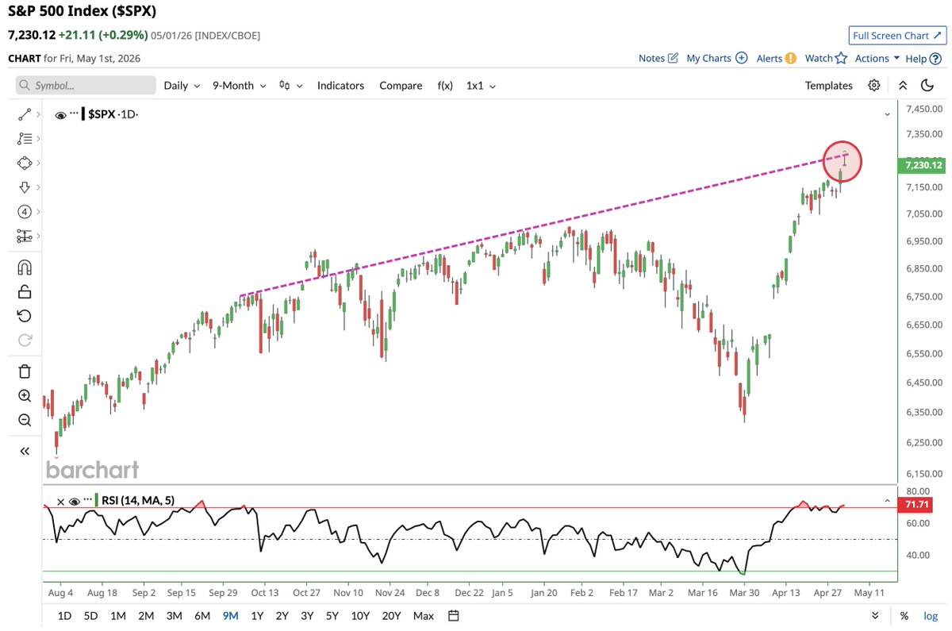This screenshot has width=952, height=631.
Task: Click the Full Screen Chart button
Action: click(x=896, y=36)
